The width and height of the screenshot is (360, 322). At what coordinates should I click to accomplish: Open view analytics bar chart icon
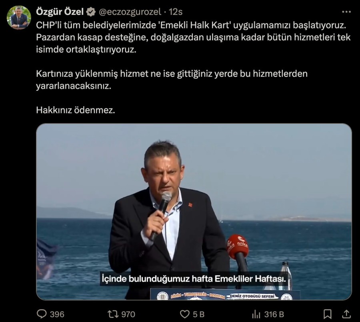256,314
